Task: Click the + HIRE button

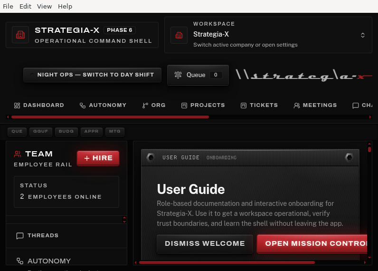Action: coord(98,158)
